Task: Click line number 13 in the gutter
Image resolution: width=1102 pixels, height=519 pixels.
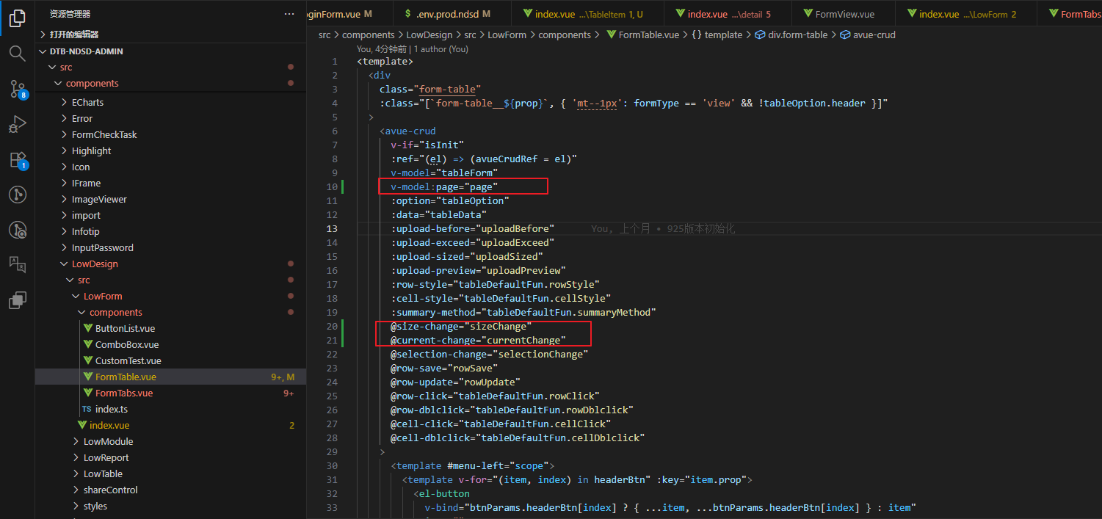Action: point(333,229)
